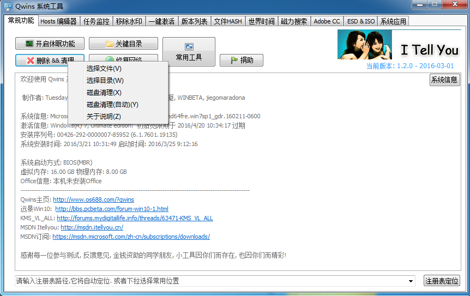This screenshot has width=470, height=296.
Task: Switch to the 常规功能 tab
Action: (21, 20)
